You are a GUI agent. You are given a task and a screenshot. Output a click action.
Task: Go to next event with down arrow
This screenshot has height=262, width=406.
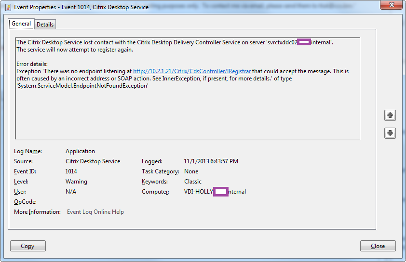coord(390,133)
